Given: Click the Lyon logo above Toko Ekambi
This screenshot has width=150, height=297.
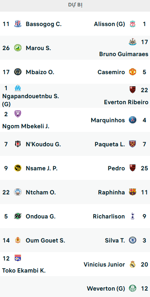Looking at the screenshot, I should pos(18,259).
